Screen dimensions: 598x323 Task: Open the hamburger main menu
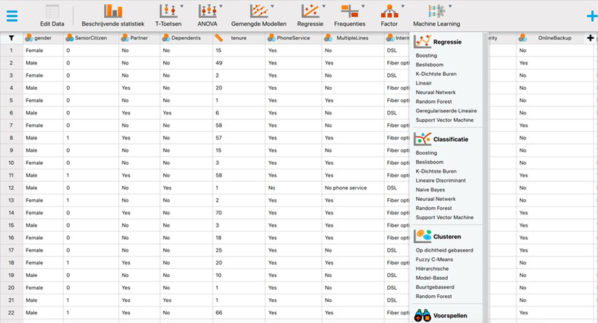point(12,15)
